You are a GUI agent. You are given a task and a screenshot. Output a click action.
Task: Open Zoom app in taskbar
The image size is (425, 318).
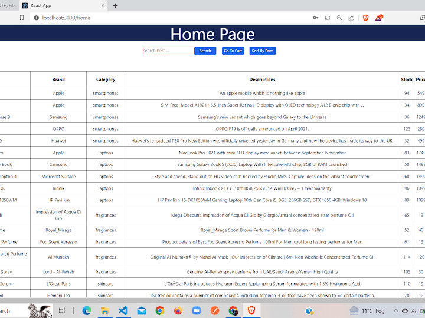(x=196, y=311)
